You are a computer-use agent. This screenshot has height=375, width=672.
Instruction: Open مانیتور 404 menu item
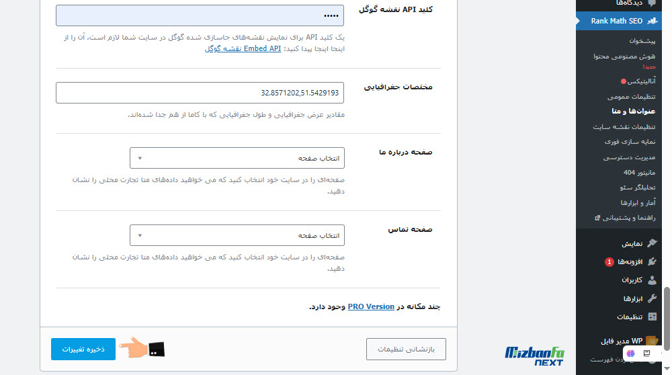[639, 172]
